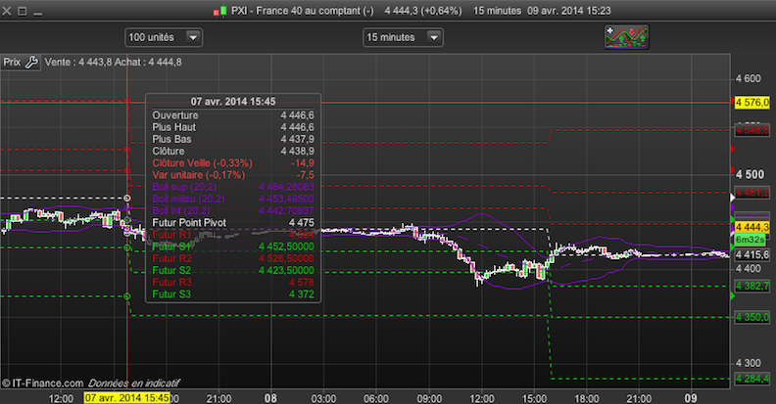Viewport: 776px width, 404px height.
Task: Click the green 4 382,7 support label
Action: (752, 286)
